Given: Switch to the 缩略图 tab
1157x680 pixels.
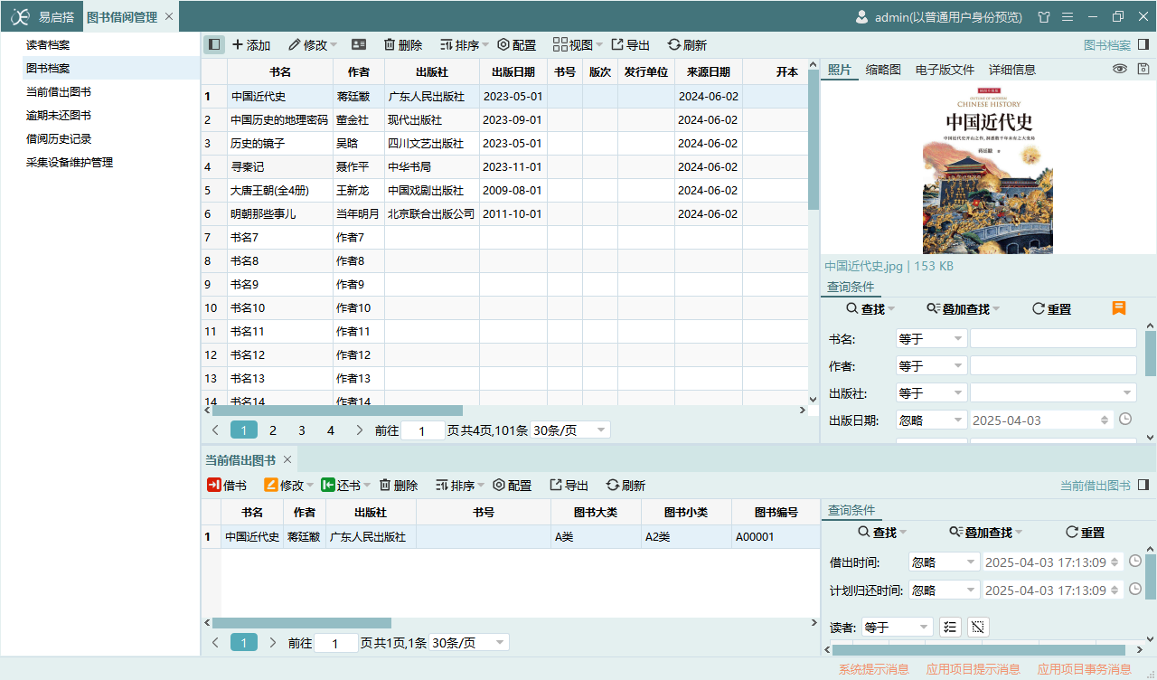Looking at the screenshot, I should 883,69.
